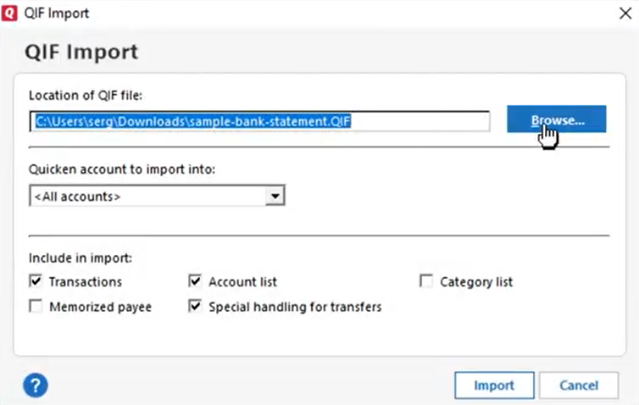
Task: Close the QIF Import window
Action: [625, 13]
